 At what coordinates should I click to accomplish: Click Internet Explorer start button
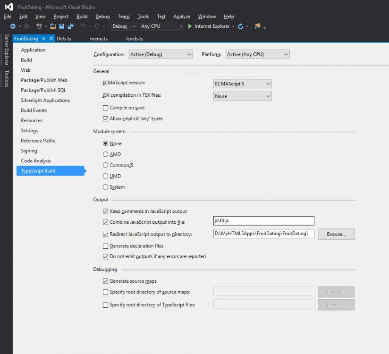point(209,26)
